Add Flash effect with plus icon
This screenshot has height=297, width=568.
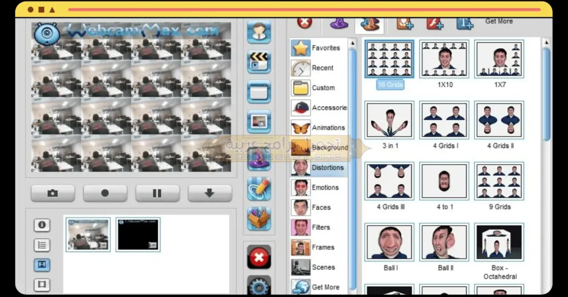click(x=435, y=24)
